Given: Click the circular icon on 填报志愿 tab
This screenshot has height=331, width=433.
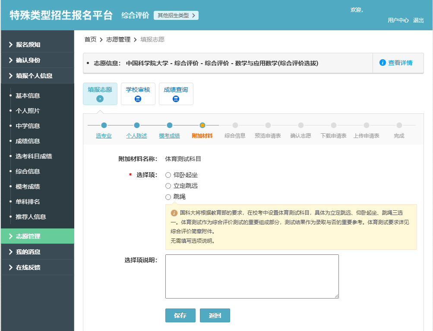Looking at the screenshot, I should (100, 99).
